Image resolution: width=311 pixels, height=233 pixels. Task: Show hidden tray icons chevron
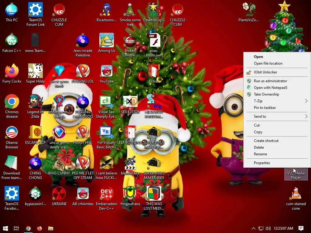254,228
